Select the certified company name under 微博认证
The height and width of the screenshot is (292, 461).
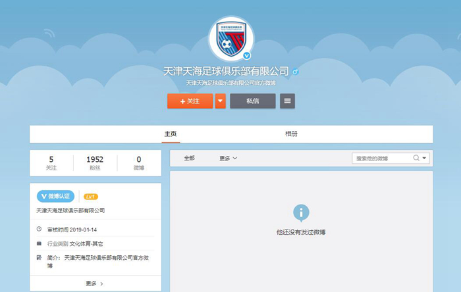(x=70, y=210)
